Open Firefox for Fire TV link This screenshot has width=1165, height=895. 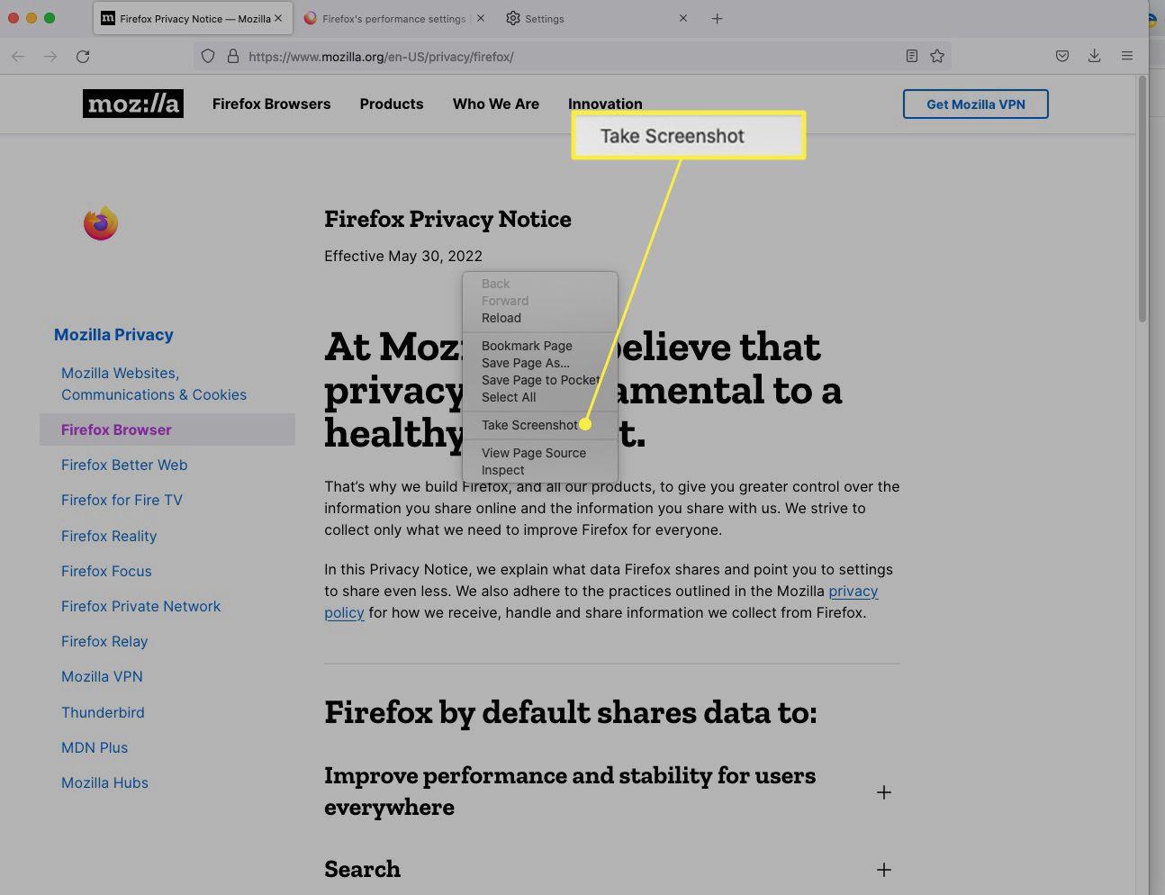pos(122,500)
